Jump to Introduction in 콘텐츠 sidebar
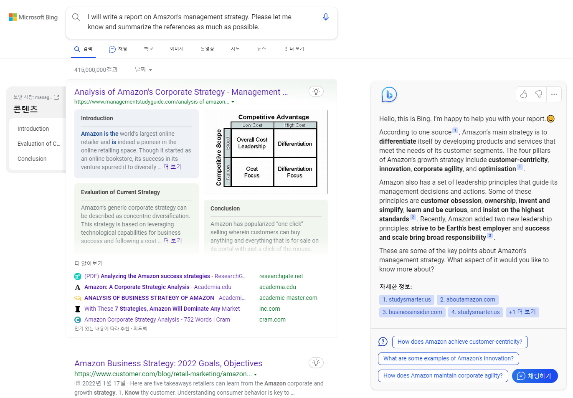The height and width of the screenshot is (398, 573). (x=33, y=129)
